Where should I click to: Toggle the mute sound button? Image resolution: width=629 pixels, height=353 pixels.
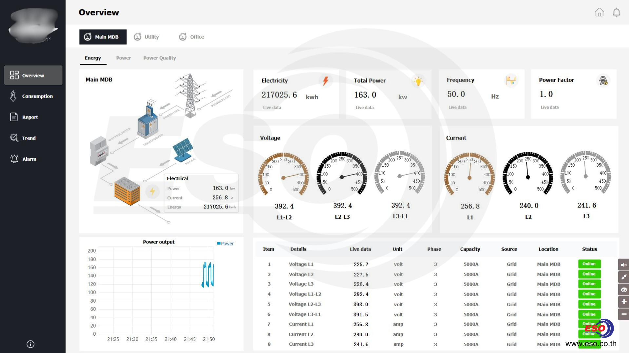[623, 265]
